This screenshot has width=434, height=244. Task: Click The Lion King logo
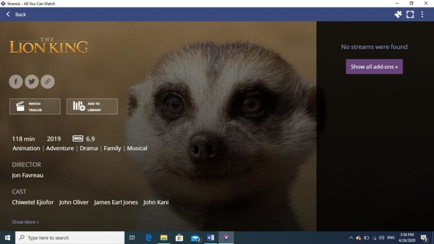[x=49, y=46]
